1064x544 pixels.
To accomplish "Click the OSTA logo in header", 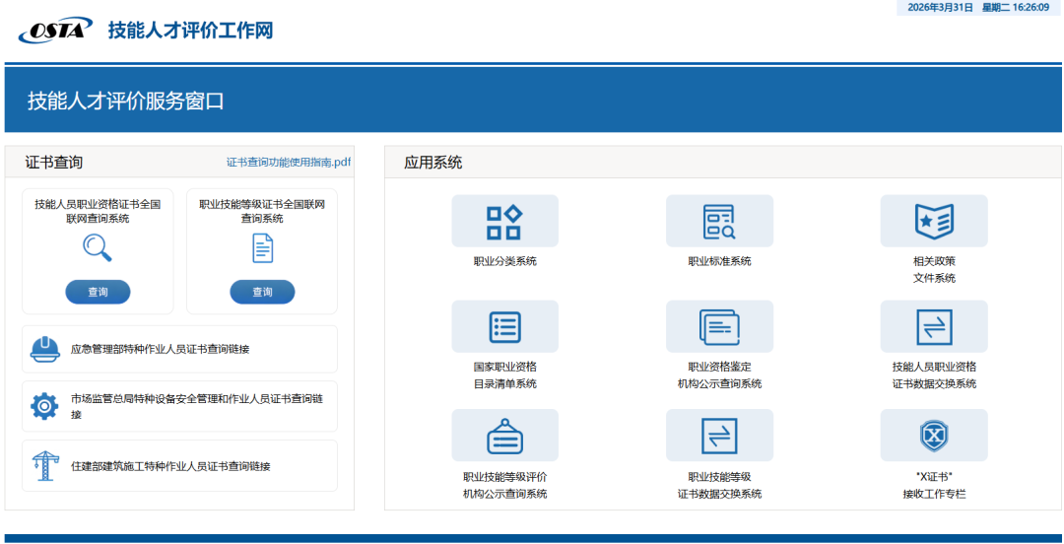I will (55, 31).
